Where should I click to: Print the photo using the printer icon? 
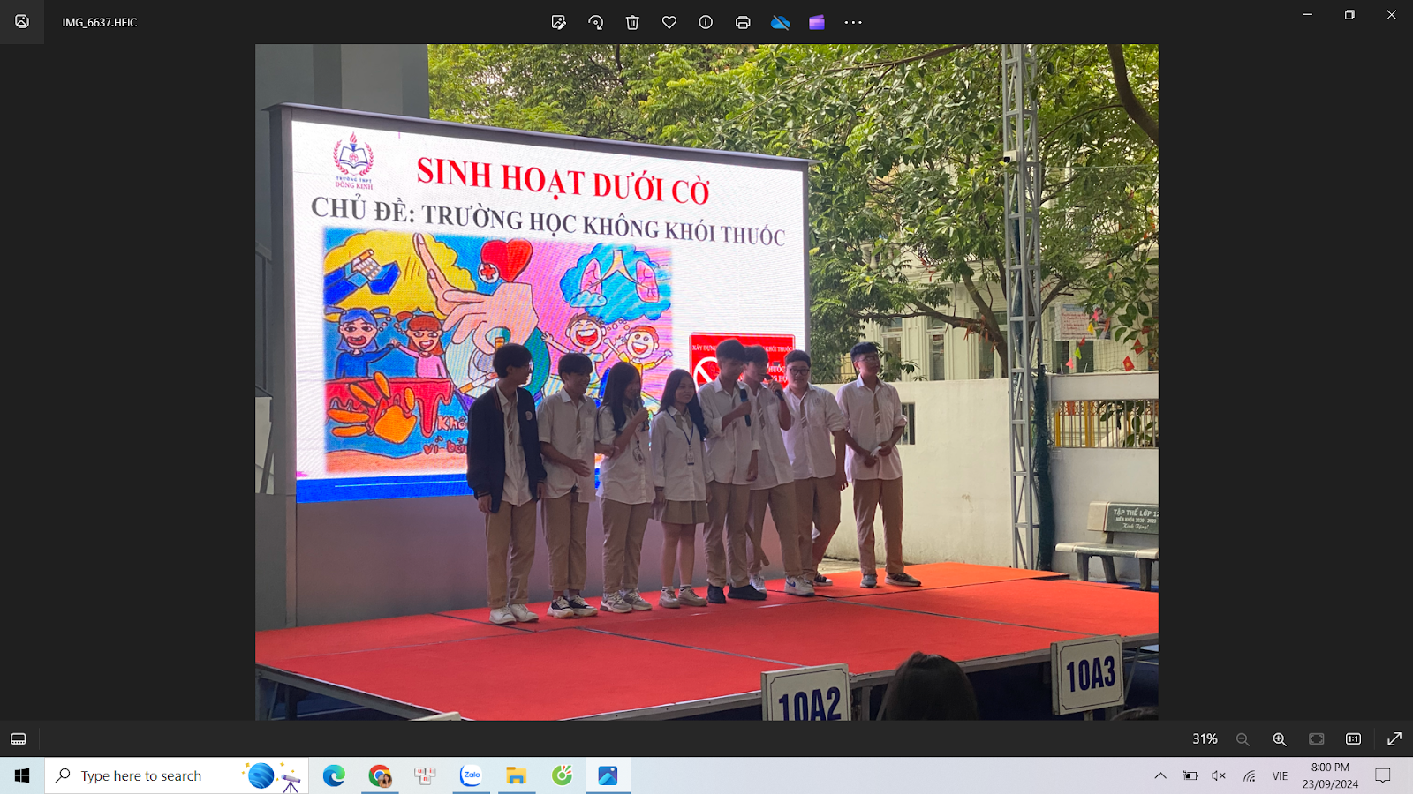click(743, 22)
